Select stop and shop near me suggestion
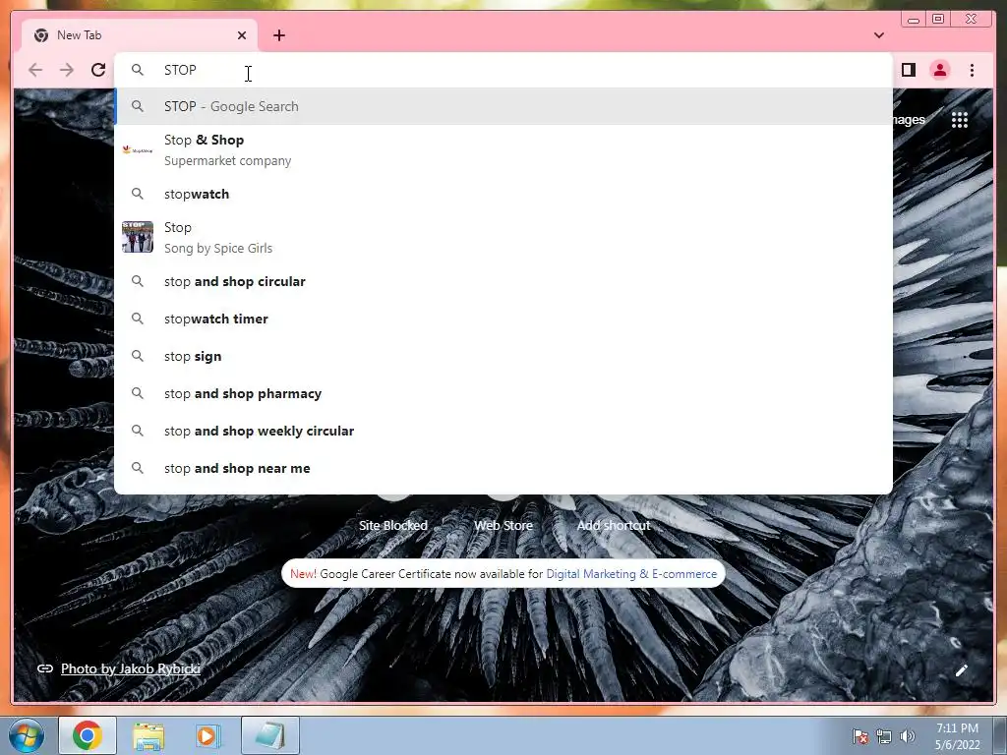Viewport: 1007px width, 755px height. [503, 468]
